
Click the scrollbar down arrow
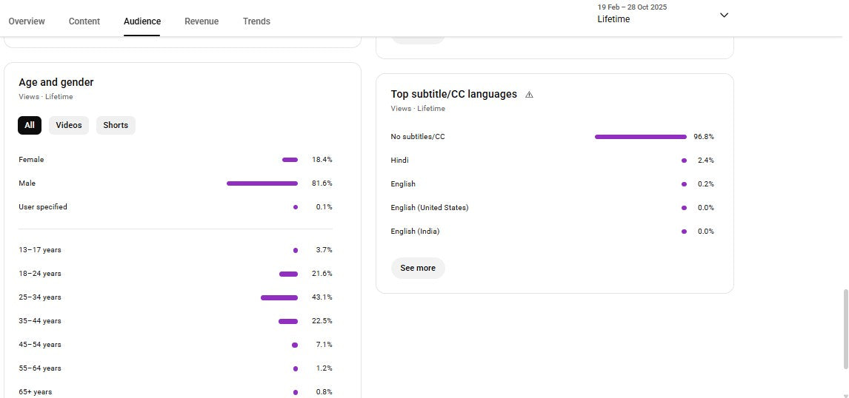845,395
